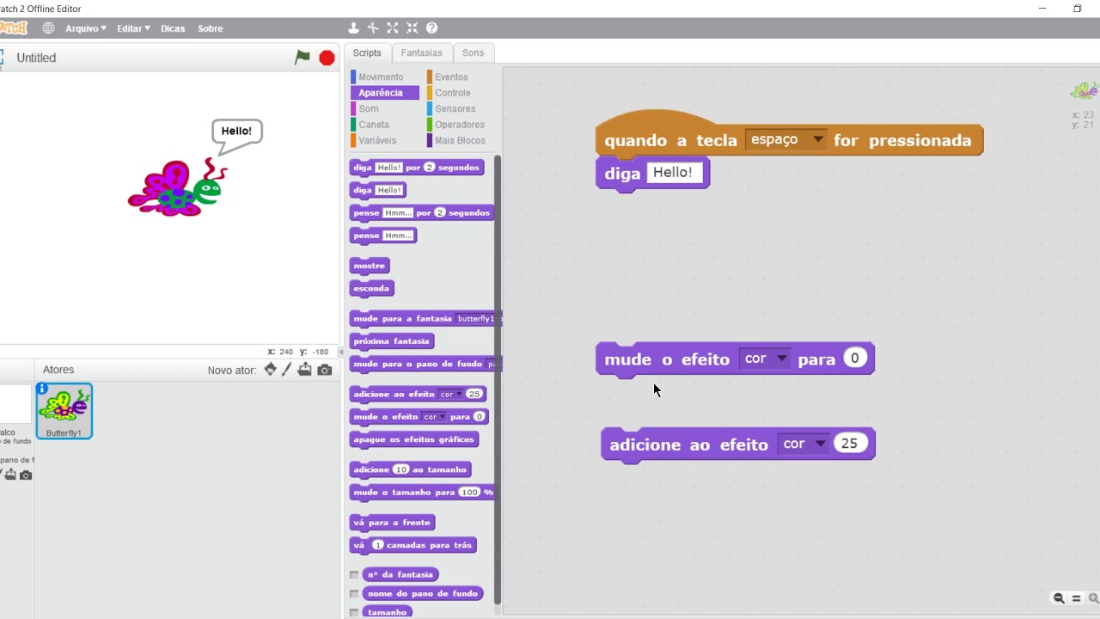Open 'cor' dropdown in palette 'mude o efeito' block

click(433, 417)
